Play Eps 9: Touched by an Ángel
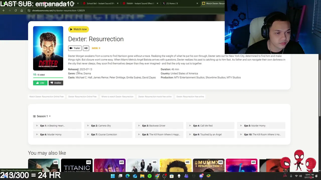Viewport: 321px width, 180px height. point(210,134)
